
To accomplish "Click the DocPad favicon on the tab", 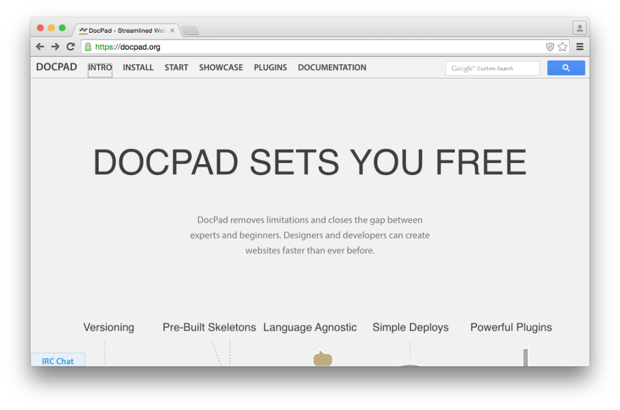I will pyautogui.click(x=82, y=30).
